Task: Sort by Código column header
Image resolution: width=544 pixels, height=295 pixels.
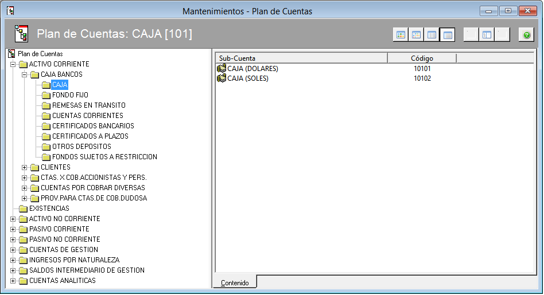Action: coord(422,58)
